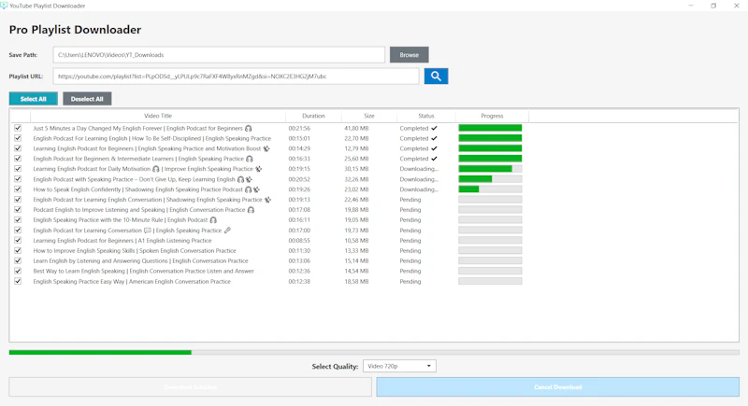This screenshot has height=406, width=748.
Task: Click size 41,80 MB cell
Action: click(x=356, y=128)
